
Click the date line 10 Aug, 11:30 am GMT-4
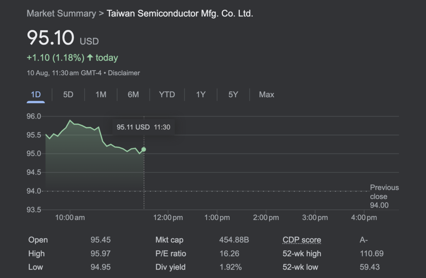pos(64,73)
